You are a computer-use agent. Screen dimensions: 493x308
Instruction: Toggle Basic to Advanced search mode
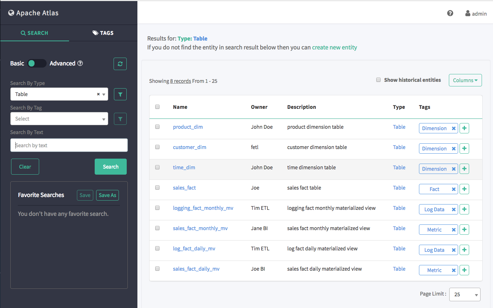(37, 63)
